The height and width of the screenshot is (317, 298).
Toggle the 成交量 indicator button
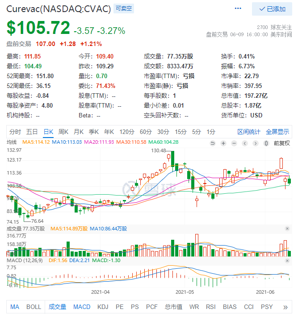click(x=58, y=307)
